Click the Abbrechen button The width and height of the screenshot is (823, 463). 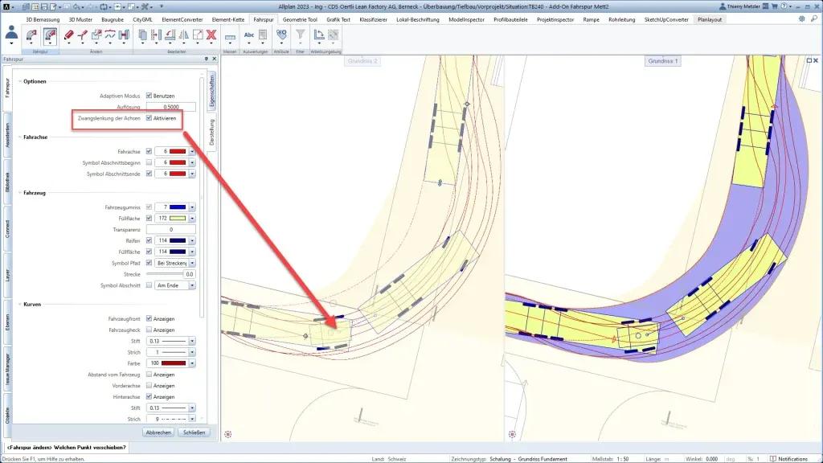point(158,432)
